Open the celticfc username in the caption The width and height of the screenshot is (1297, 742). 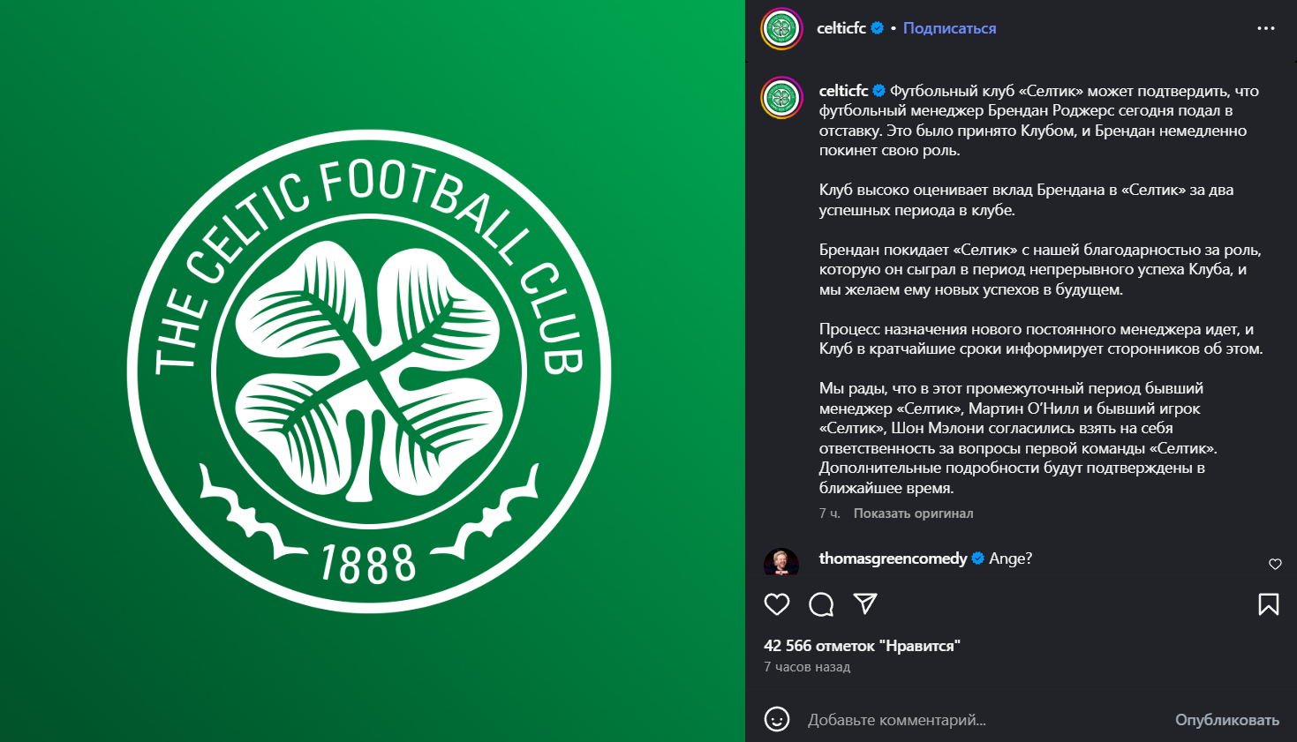843,91
